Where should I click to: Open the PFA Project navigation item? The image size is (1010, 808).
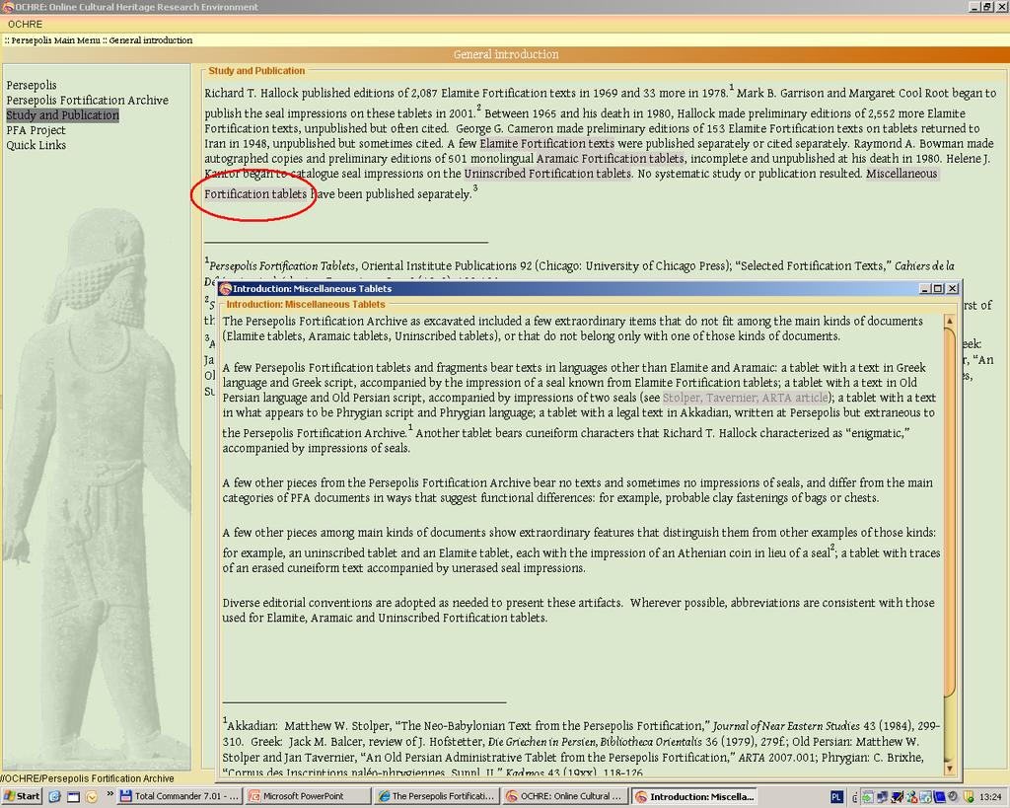(36, 130)
